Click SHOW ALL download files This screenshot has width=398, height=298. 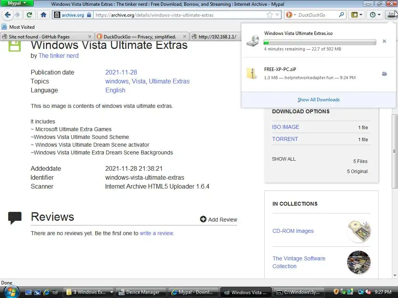pos(284,159)
